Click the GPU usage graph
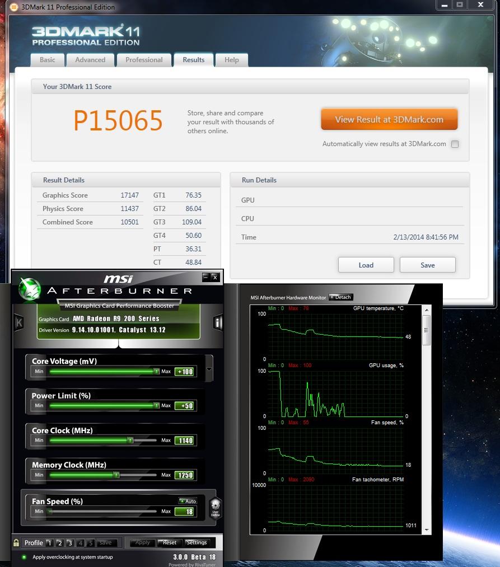The width and height of the screenshot is (500, 567). click(335, 393)
